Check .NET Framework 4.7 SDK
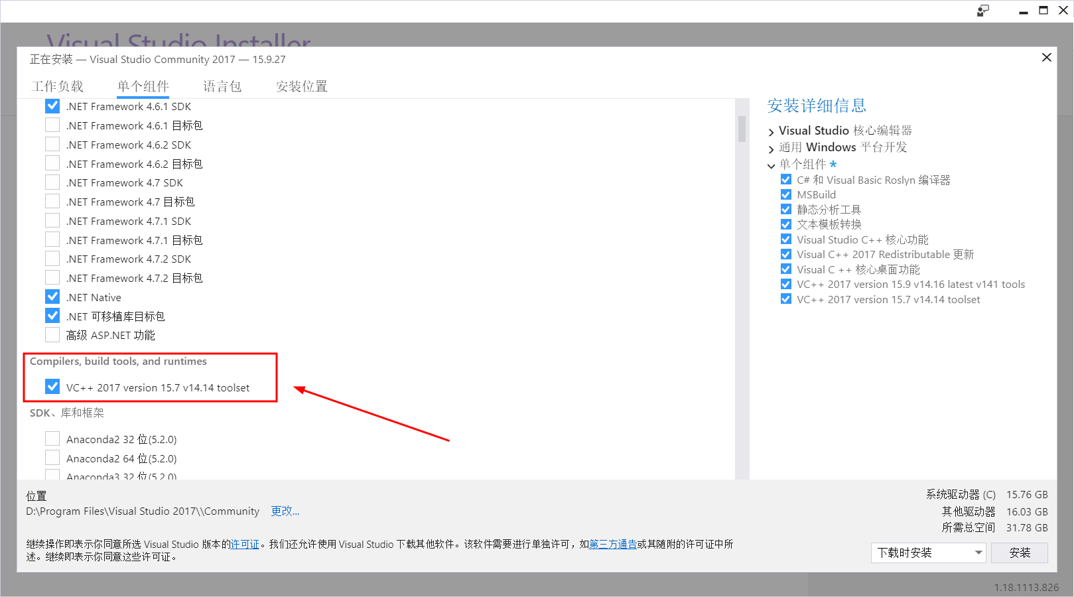This screenshot has width=1074, height=597. [52, 182]
